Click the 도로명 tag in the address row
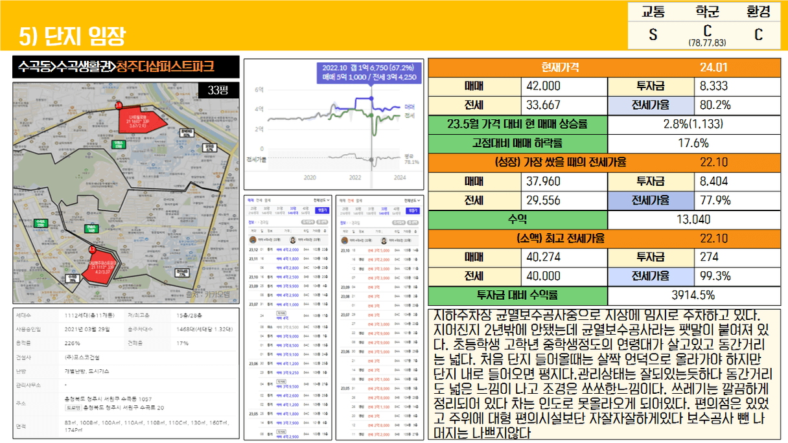The height and width of the screenshot is (443, 788). pyautogui.click(x=73, y=407)
